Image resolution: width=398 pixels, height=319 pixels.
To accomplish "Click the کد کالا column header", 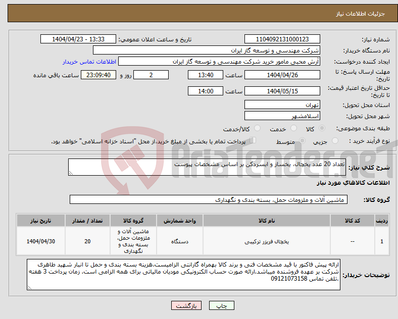I will (353, 221).
